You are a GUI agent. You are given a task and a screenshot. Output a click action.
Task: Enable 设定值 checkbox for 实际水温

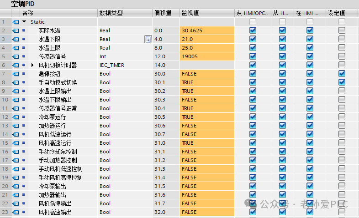click(342, 30)
